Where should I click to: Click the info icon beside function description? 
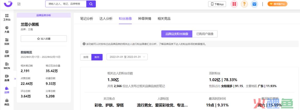click(x=84, y=44)
